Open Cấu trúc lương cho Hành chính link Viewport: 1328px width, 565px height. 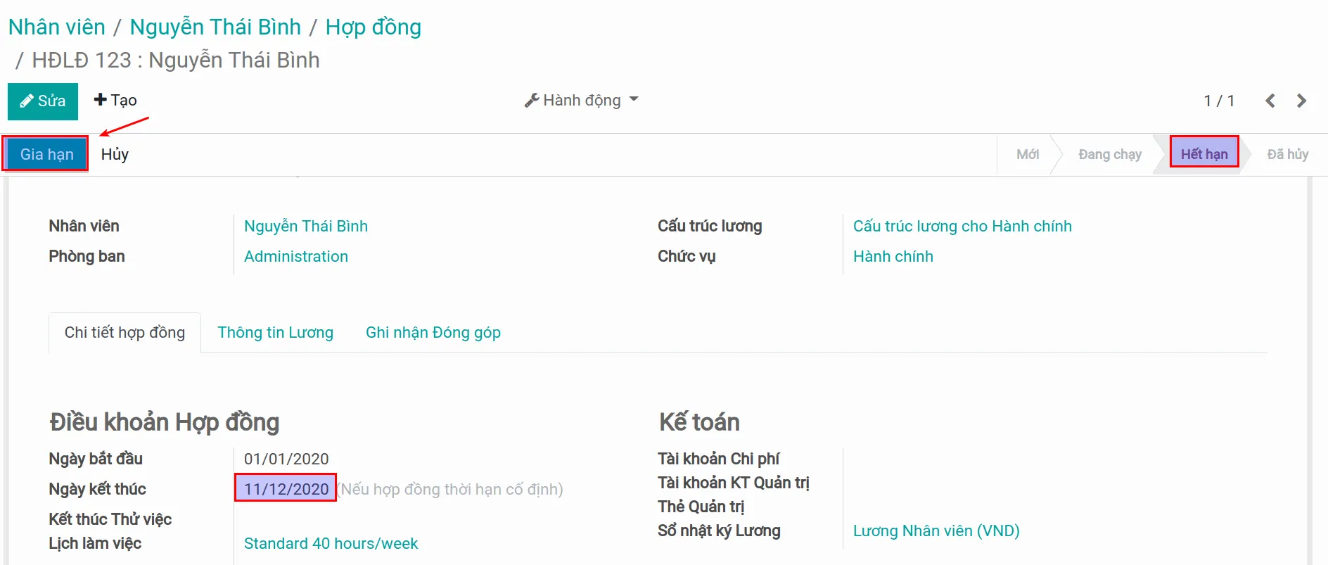[962, 226]
